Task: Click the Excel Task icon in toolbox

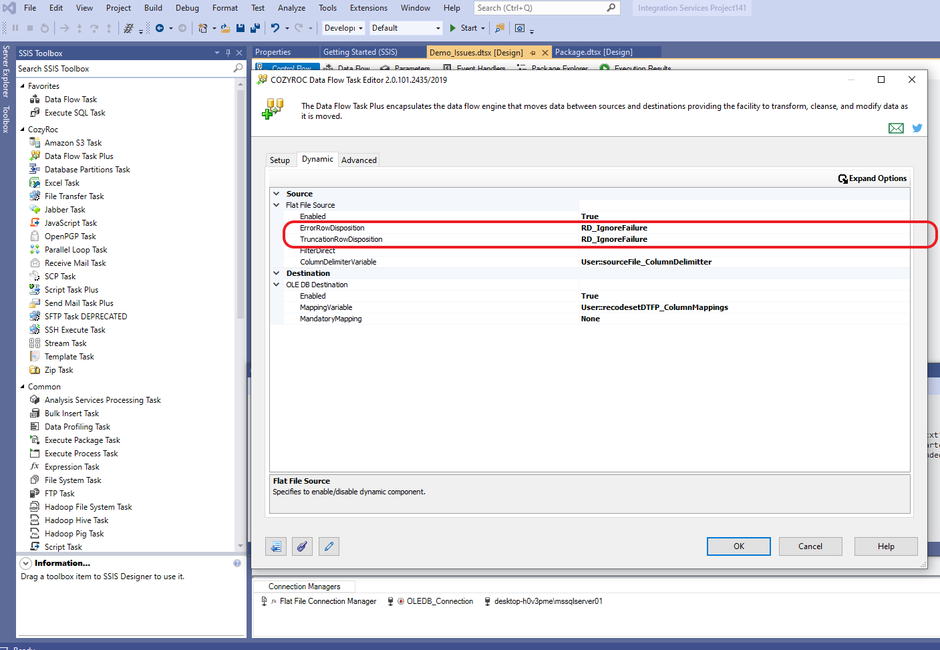Action: [x=35, y=182]
